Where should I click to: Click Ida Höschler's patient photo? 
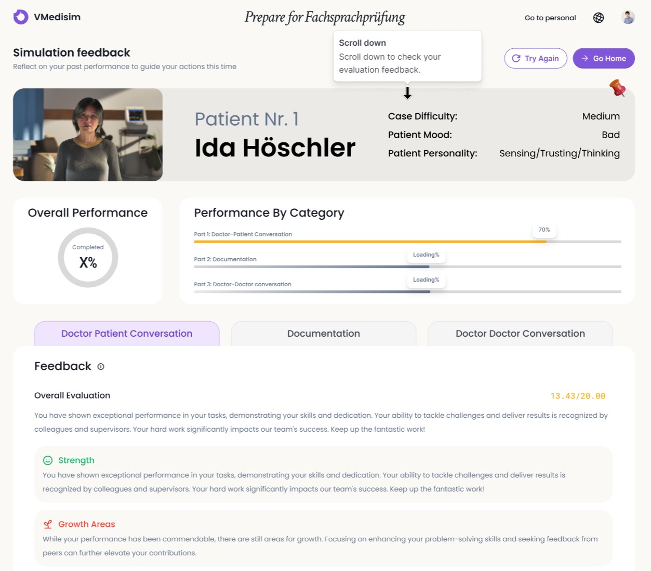(x=87, y=134)
